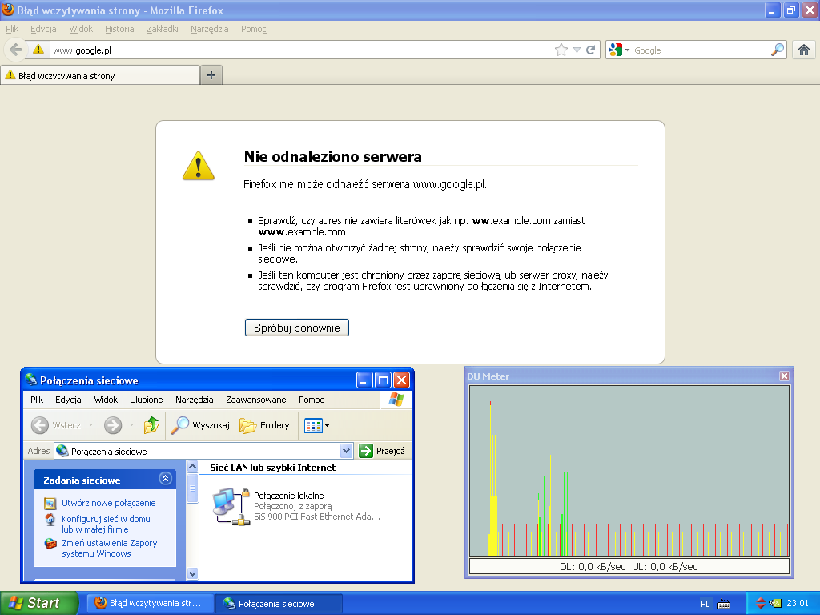Toggle the Foldery pane button

click(264, 425)
